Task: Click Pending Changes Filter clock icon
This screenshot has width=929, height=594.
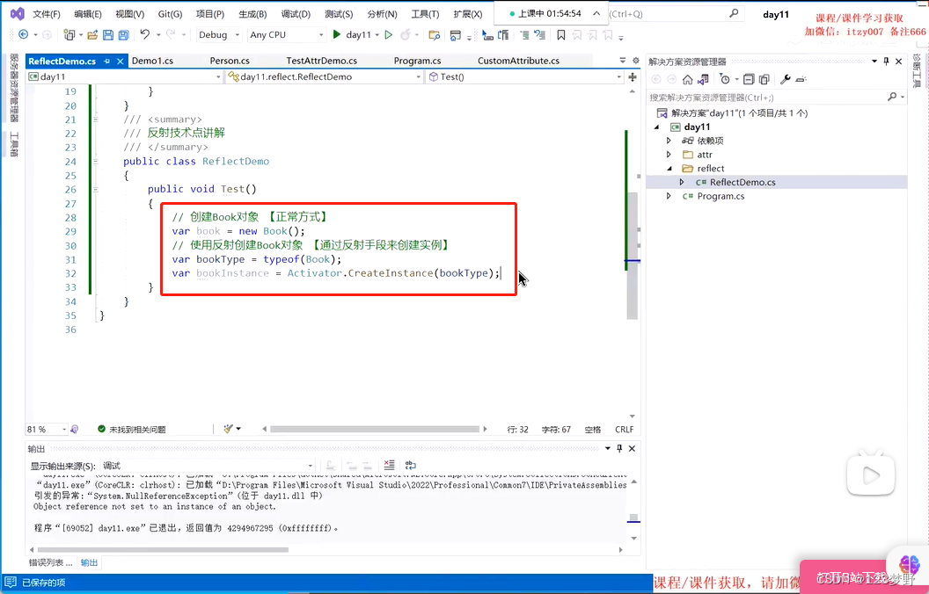Action: (725, 79)
